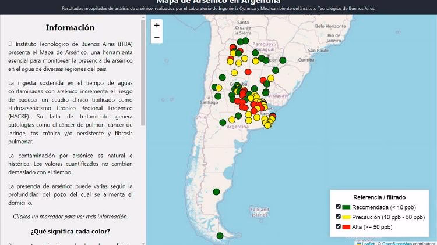Select the green marker just east of Santiago
Screen dimensions: 437x245
click(x=218, y=96)
